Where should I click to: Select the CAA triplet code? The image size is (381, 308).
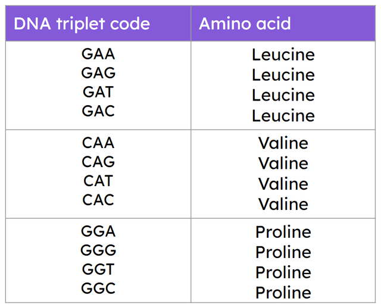tap(98, 143)
